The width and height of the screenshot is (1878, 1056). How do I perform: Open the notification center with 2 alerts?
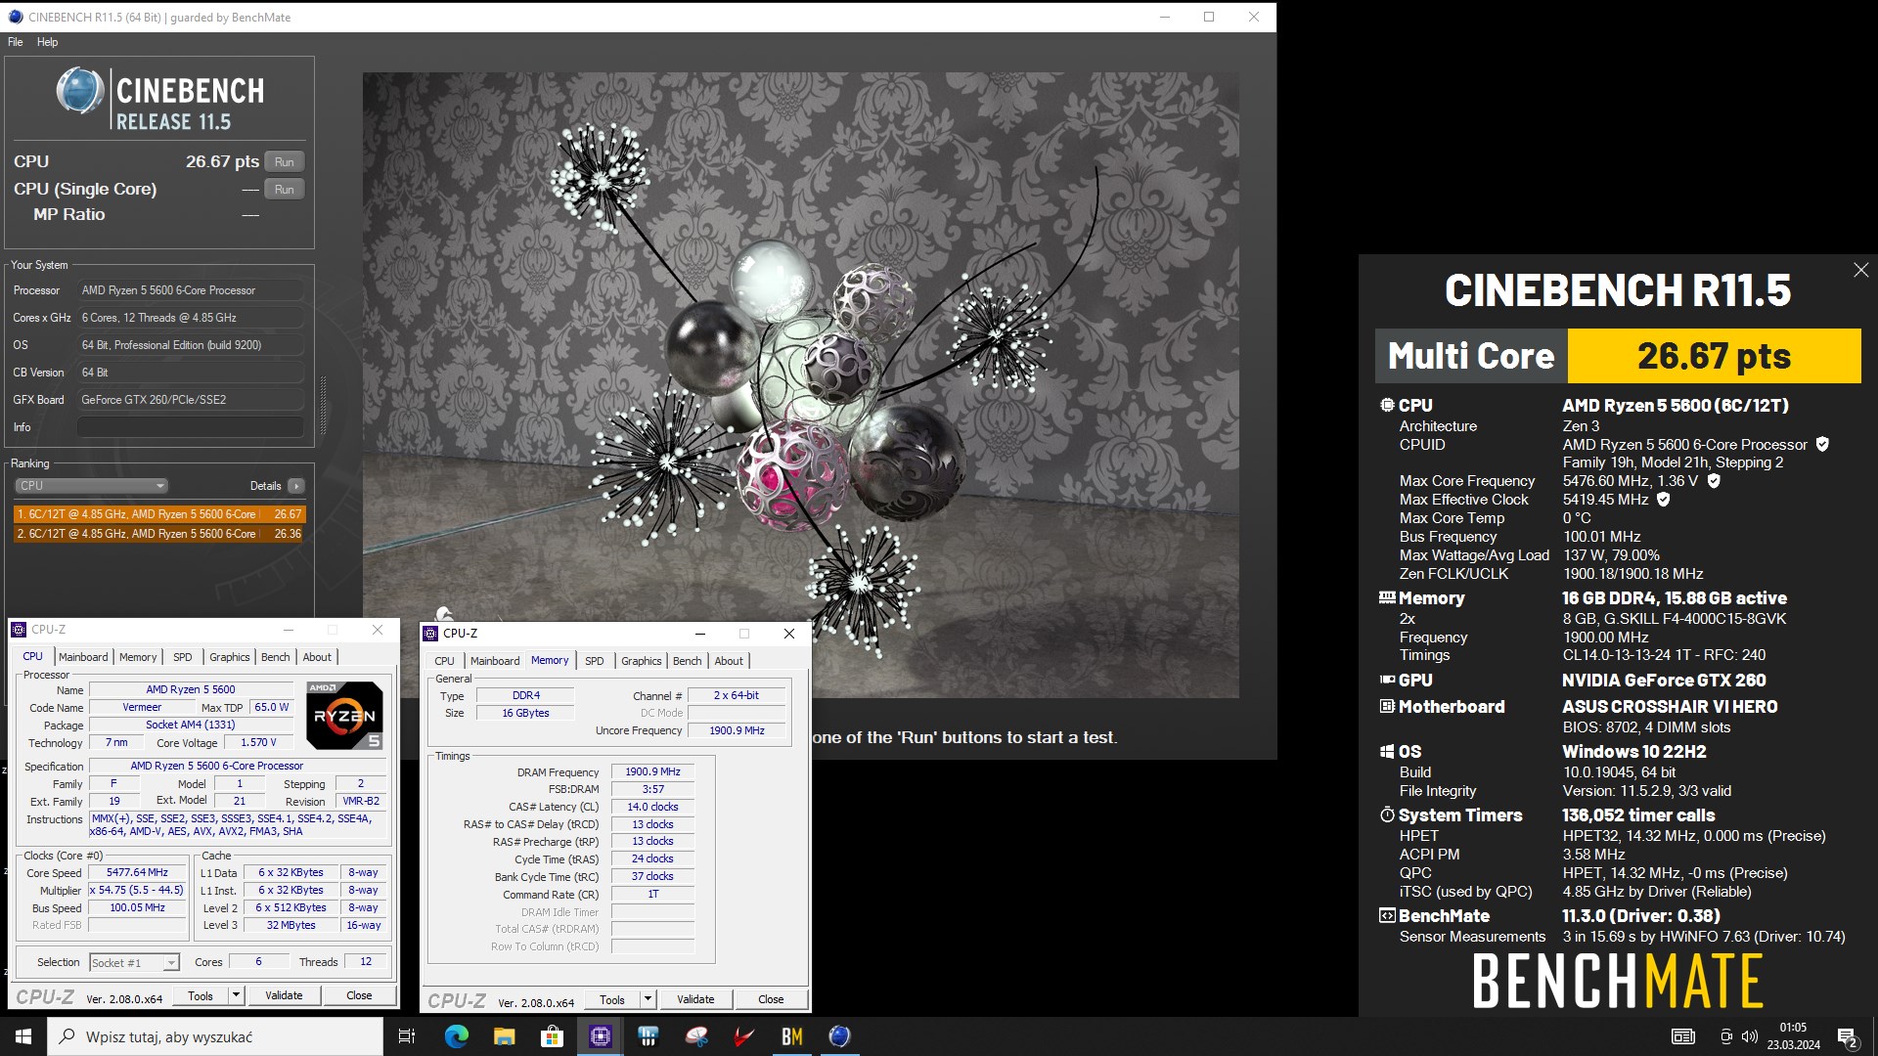(x=1848, y=1036)
